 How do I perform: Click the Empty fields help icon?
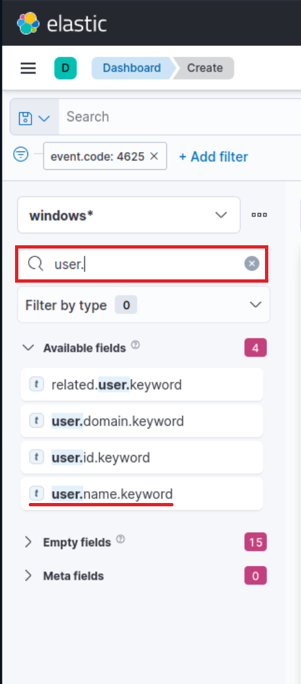(121, 540)
